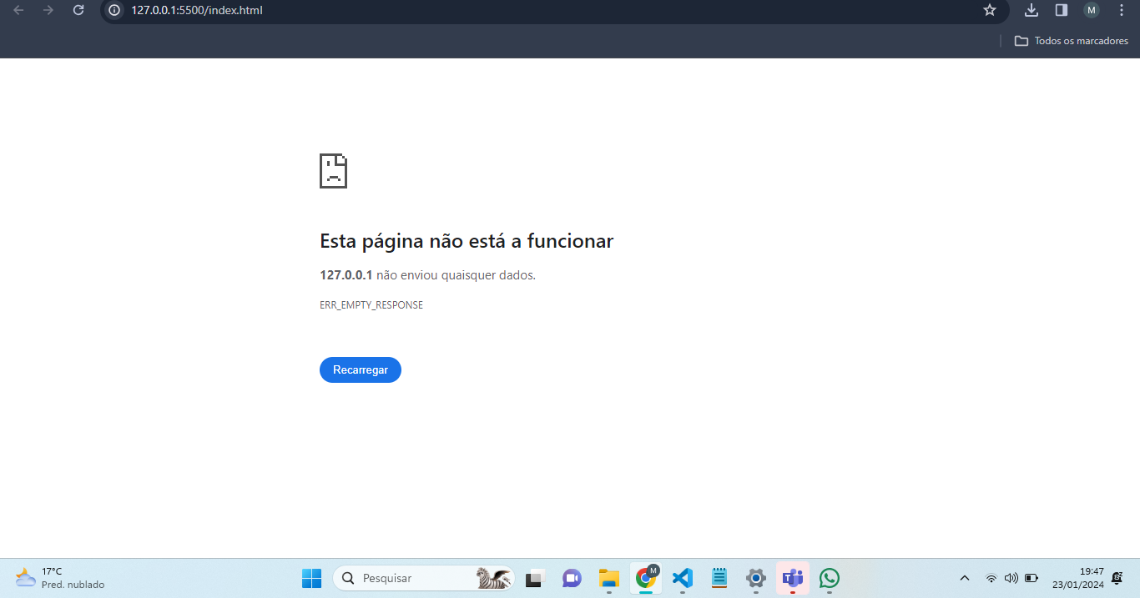Screen dimensions: 1140x598
Task: Open Visual Studio Code from taskbar
Action: pos(683,578)
